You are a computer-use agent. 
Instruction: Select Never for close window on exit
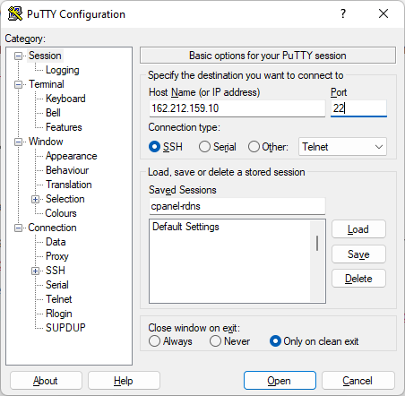tap(215, 341)
